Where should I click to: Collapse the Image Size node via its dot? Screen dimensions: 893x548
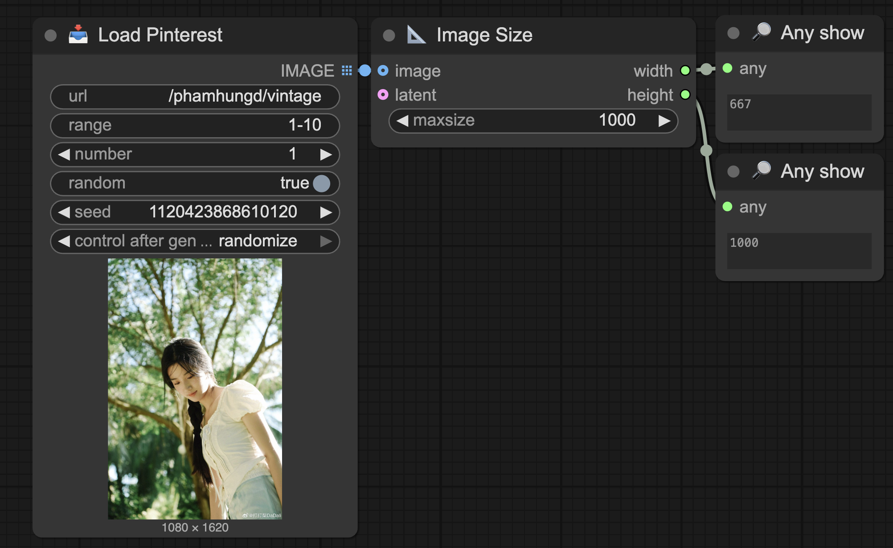(x=389, y=35)
